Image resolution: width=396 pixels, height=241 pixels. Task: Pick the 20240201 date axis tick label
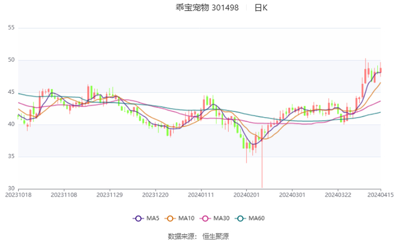247,195
